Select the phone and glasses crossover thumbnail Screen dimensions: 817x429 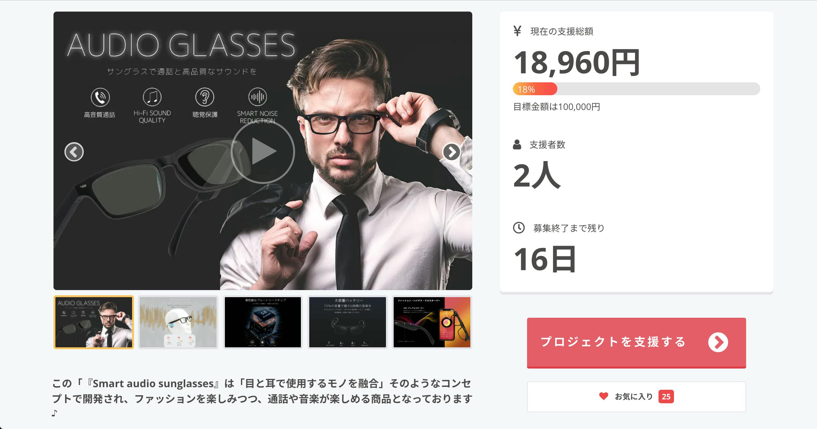[x=432, y=322]
